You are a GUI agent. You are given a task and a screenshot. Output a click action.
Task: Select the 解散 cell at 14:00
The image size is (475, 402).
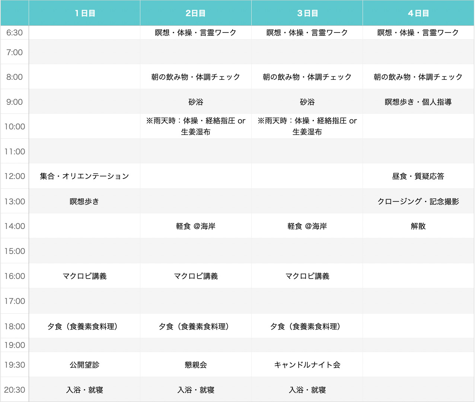click(418, 226)
